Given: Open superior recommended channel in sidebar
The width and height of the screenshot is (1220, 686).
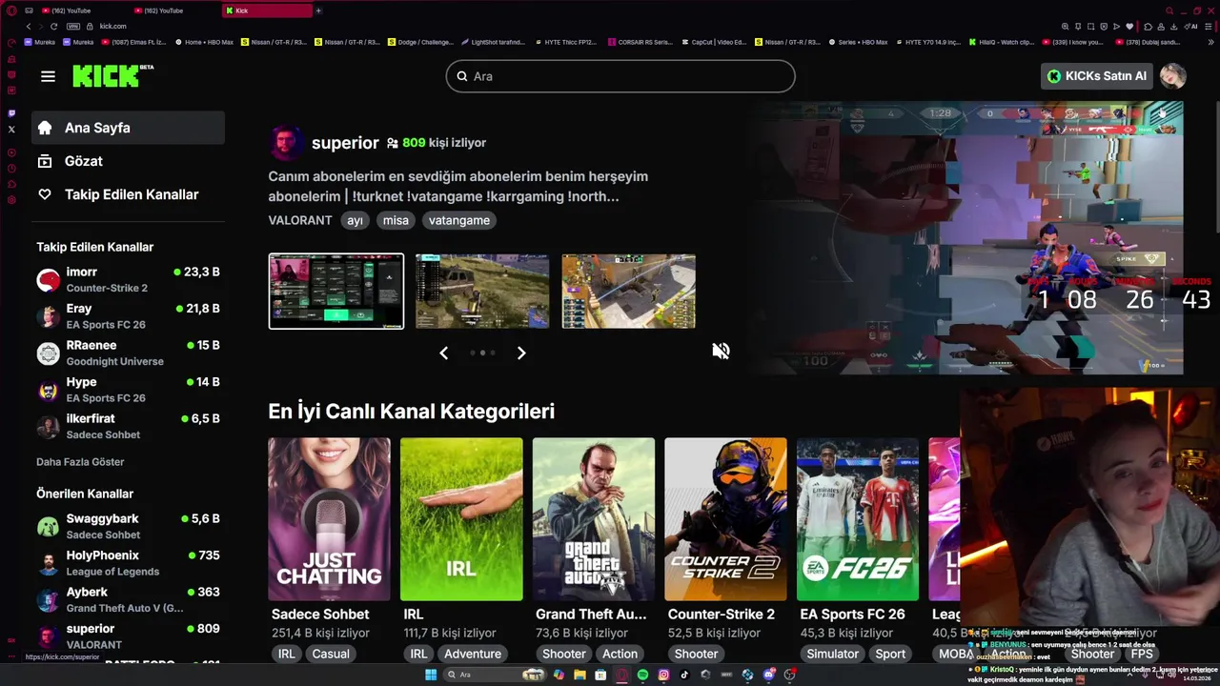Looking at the screenshot, I should 128,636.
